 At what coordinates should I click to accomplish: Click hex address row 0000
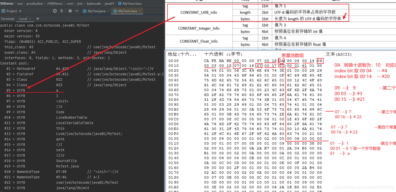pyautogui.click(x=173, y=61)
